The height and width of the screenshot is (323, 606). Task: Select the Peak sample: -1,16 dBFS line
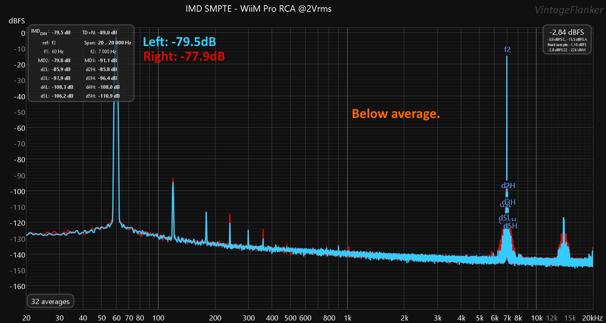click(567, 44)
